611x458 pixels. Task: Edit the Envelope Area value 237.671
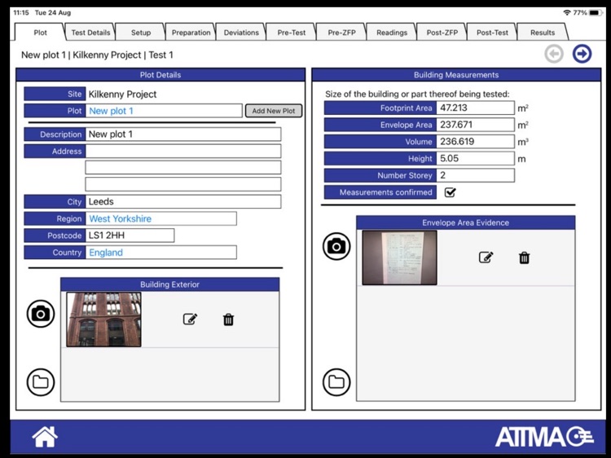[x=476, y=125]
